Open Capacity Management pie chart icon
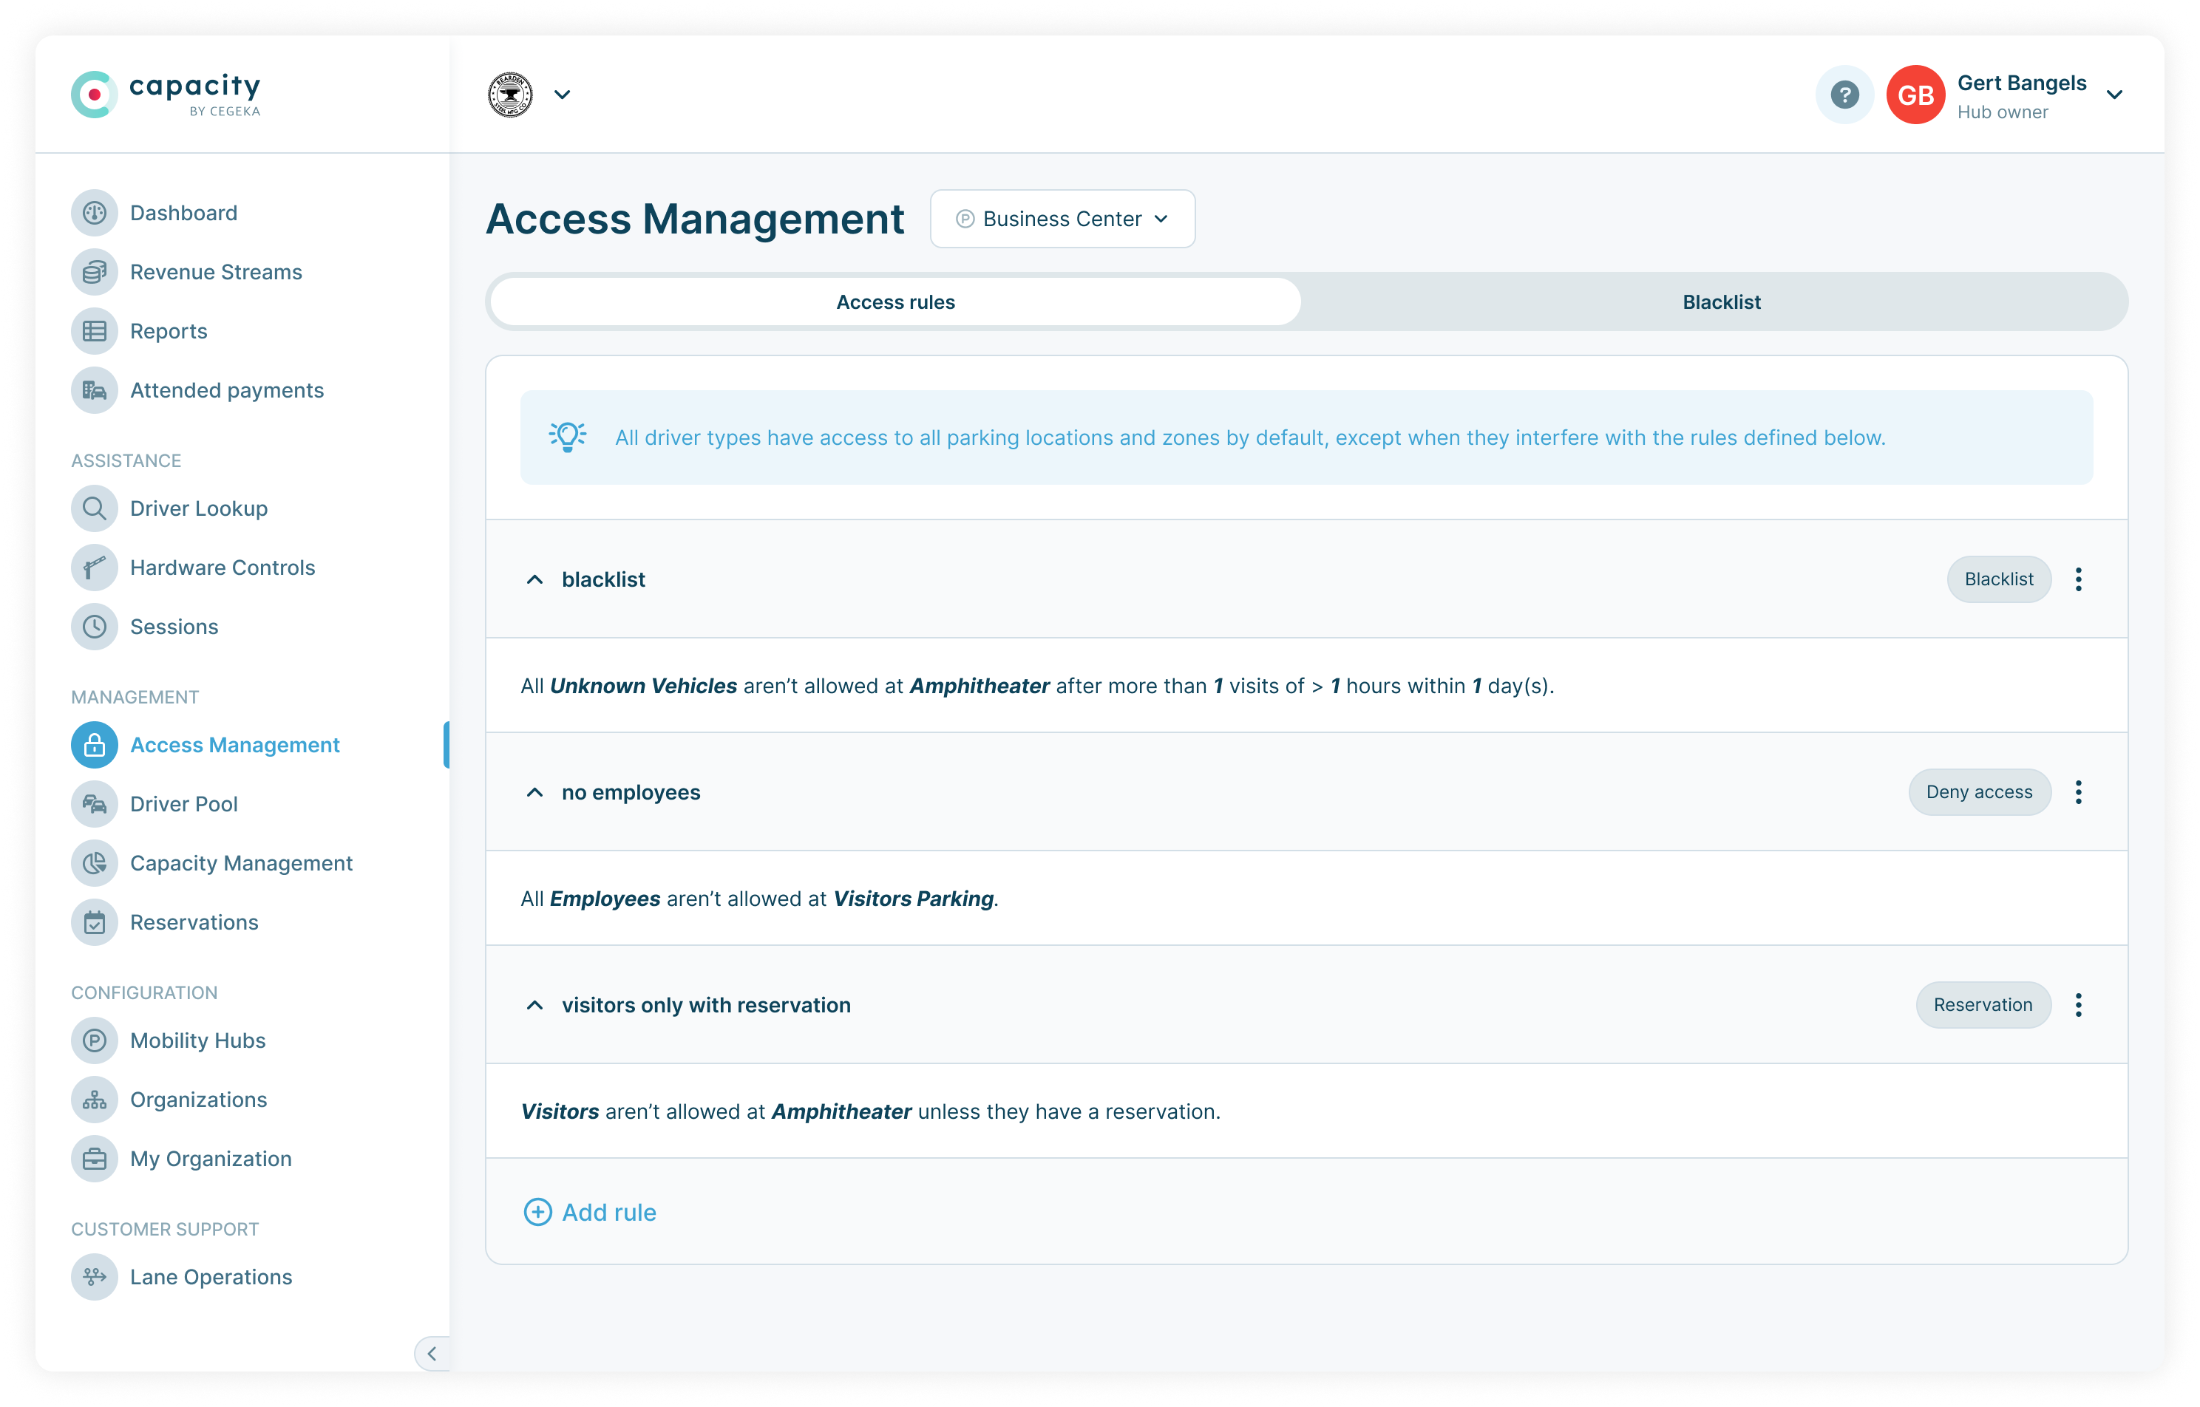 tap(94, 863)
